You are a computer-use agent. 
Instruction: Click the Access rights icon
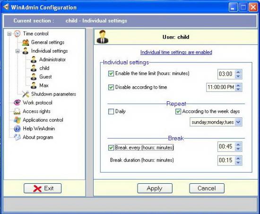pyautogui.click(x=17, y=111)
